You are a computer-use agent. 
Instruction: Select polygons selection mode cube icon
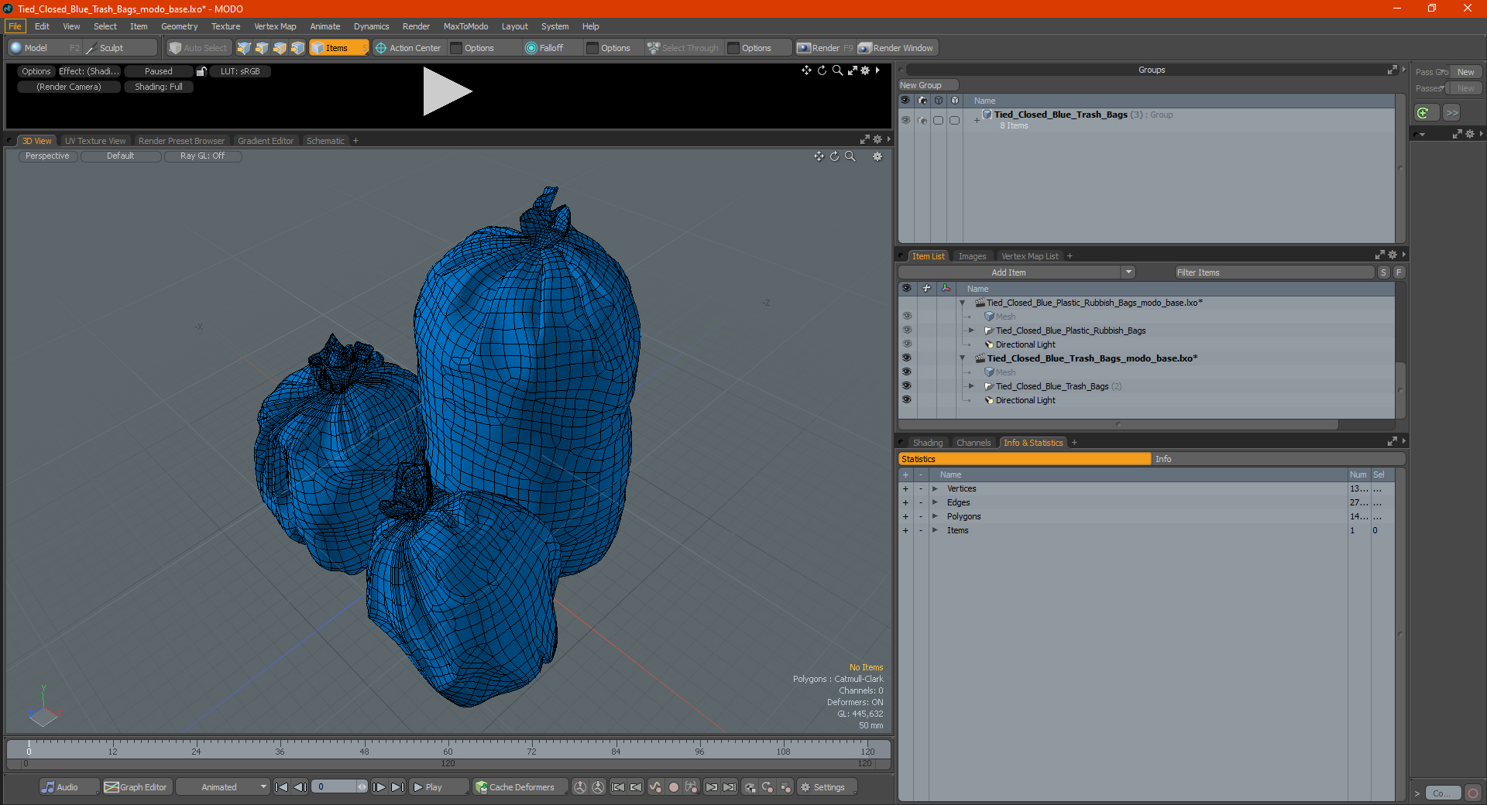280,48
